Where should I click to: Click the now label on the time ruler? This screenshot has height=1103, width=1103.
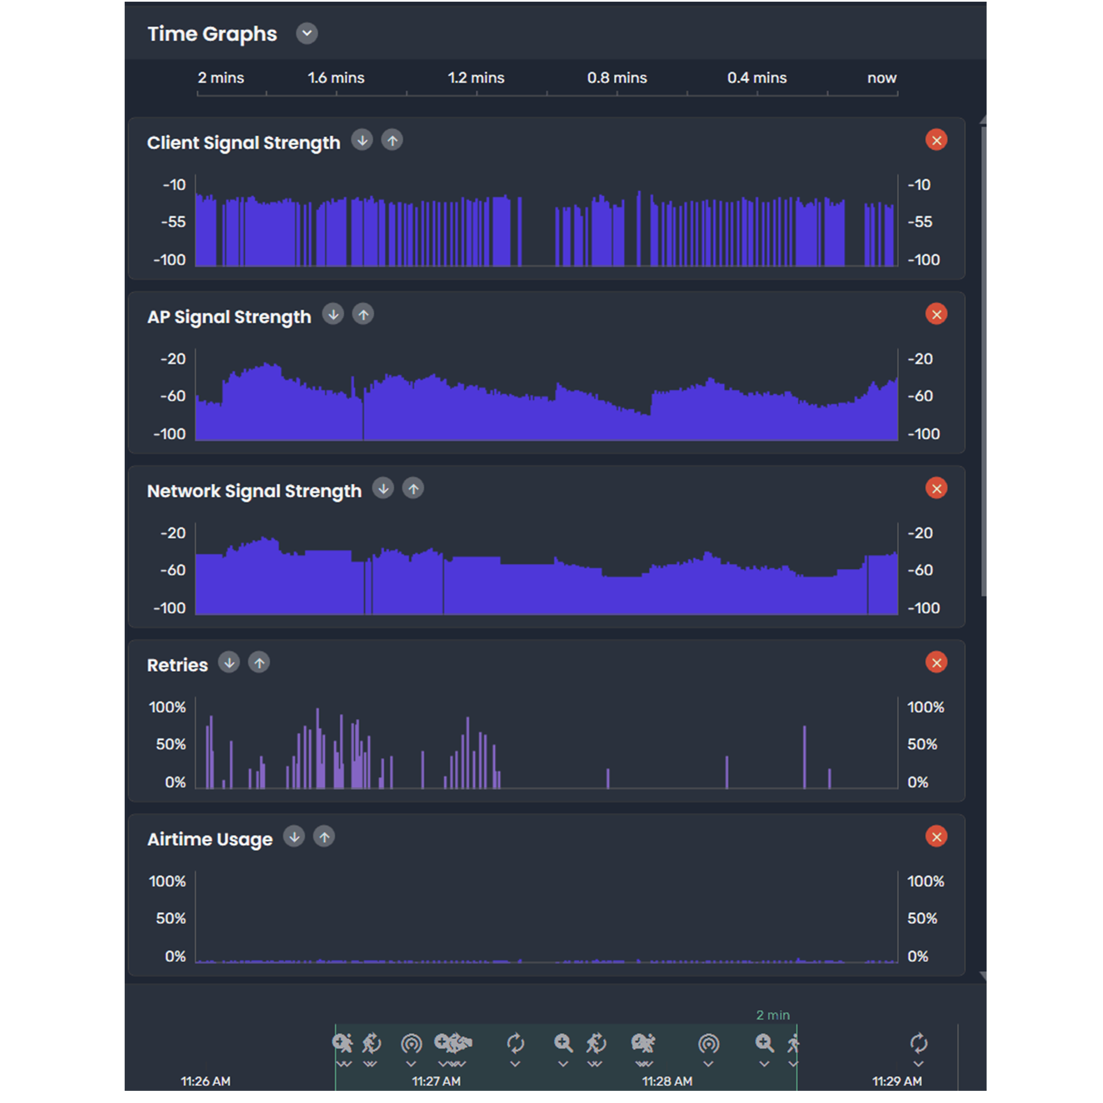[x=881, y=78]
